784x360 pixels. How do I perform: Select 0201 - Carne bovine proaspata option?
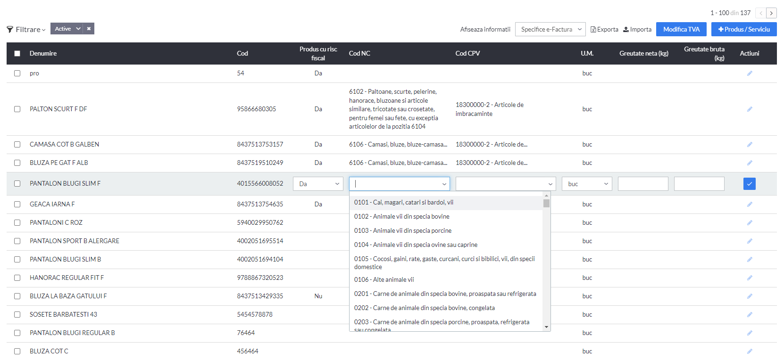(x=446, y=294)
